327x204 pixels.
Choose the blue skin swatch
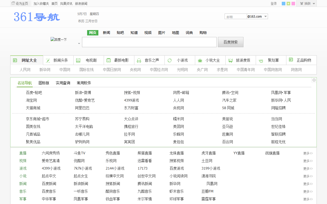(284, 4)
